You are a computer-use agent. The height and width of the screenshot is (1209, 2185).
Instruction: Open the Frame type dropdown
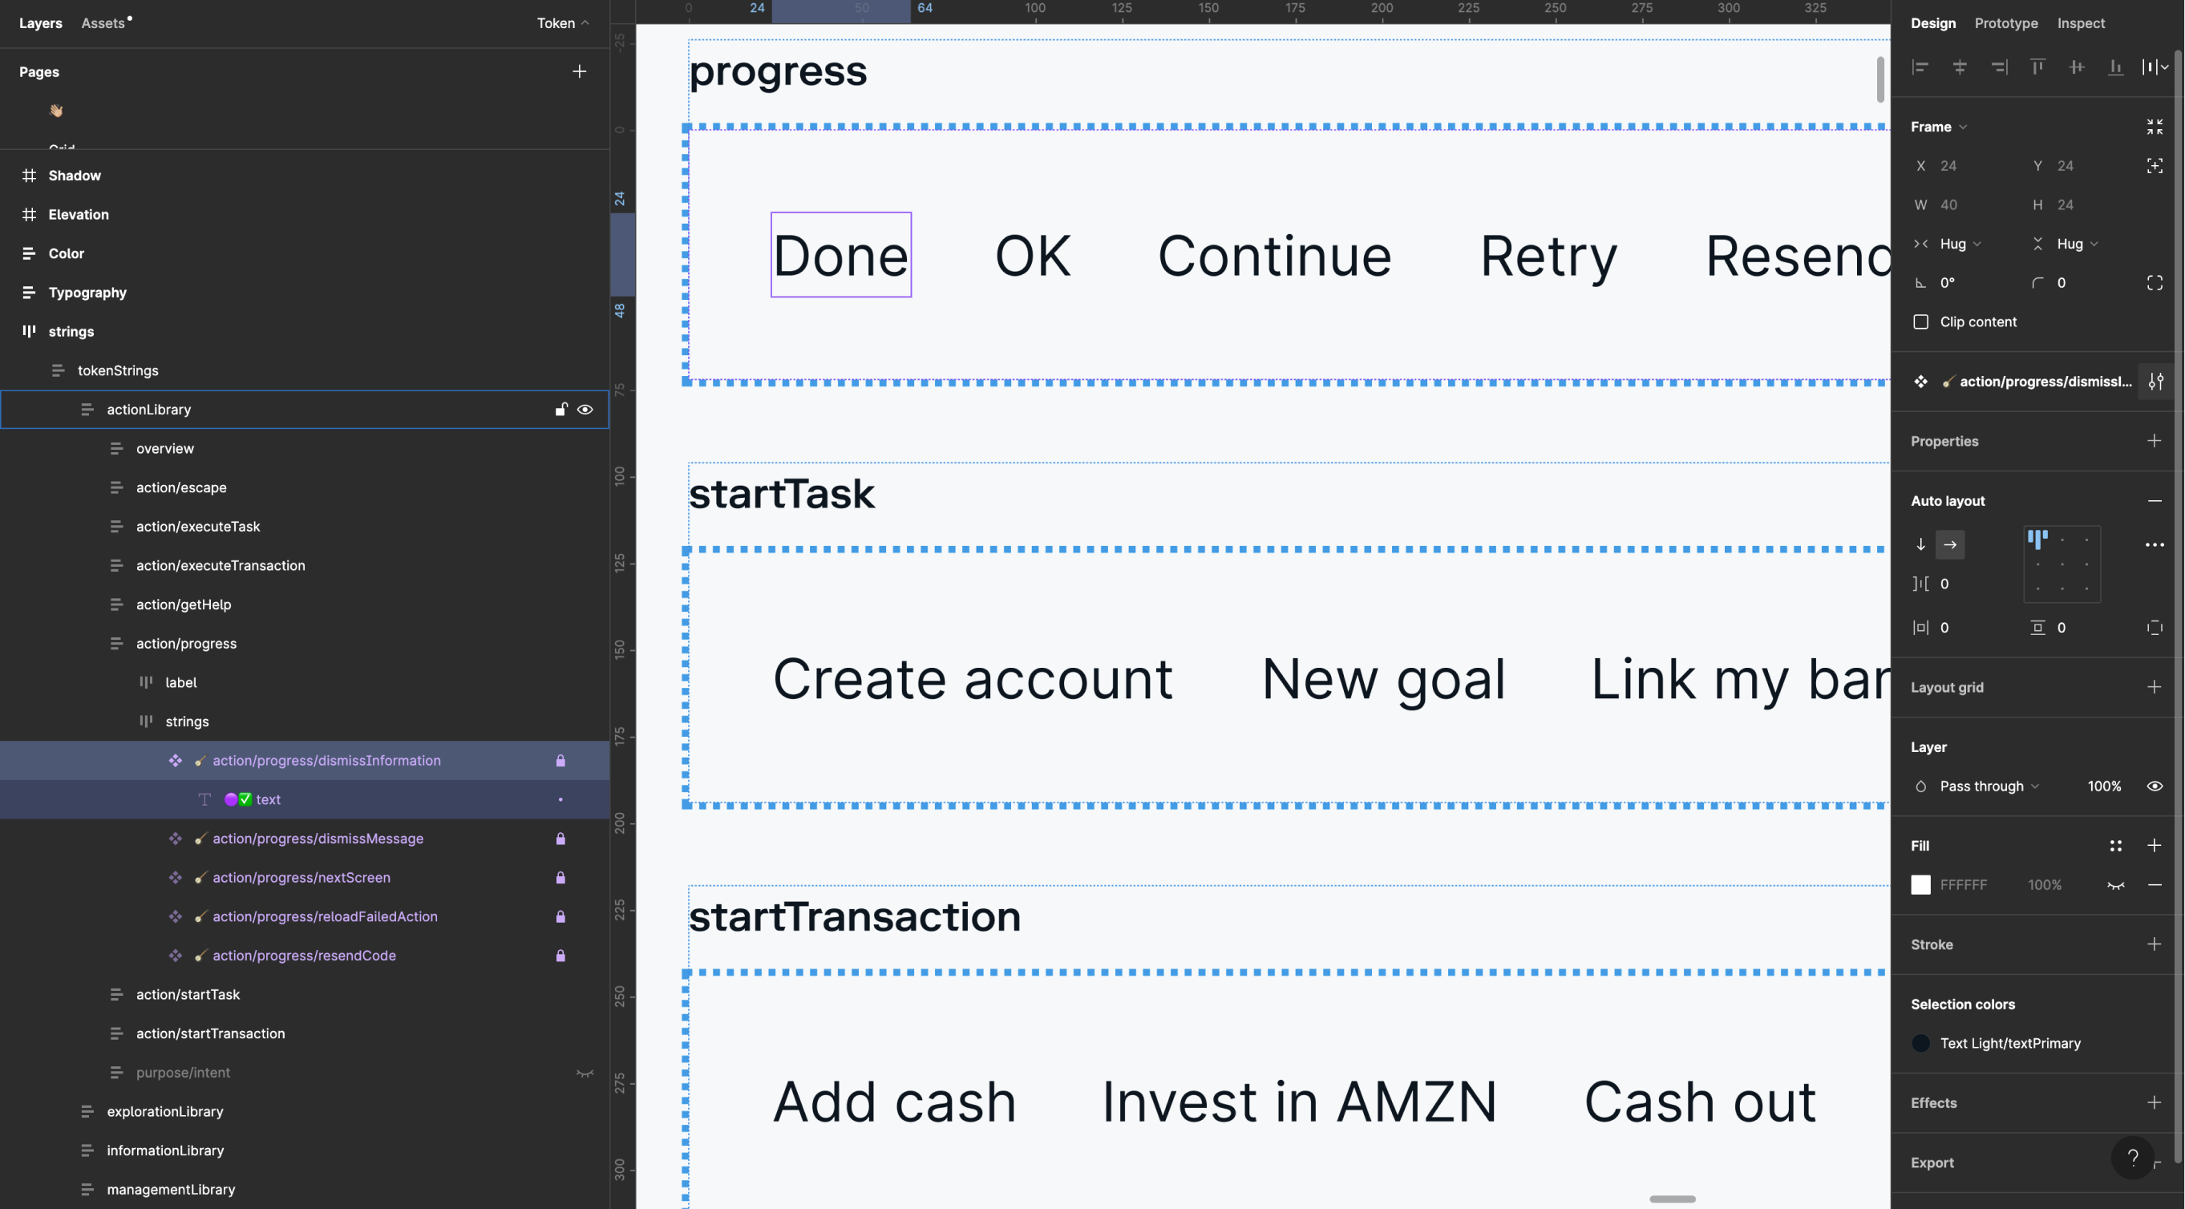point(1962,127)
